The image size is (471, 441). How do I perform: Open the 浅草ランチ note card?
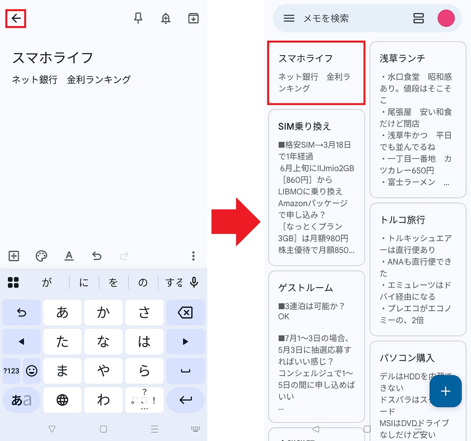[418, 120]
